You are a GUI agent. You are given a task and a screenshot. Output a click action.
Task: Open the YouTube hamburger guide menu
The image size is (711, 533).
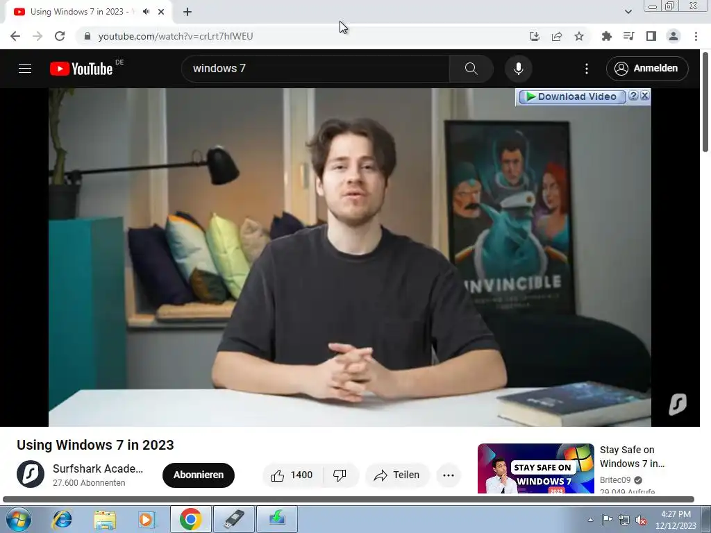click(25, 69)
